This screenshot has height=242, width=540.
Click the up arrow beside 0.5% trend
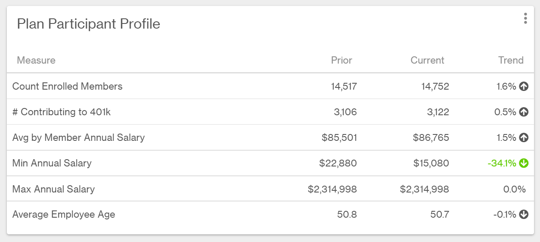(x=524, y=112)
